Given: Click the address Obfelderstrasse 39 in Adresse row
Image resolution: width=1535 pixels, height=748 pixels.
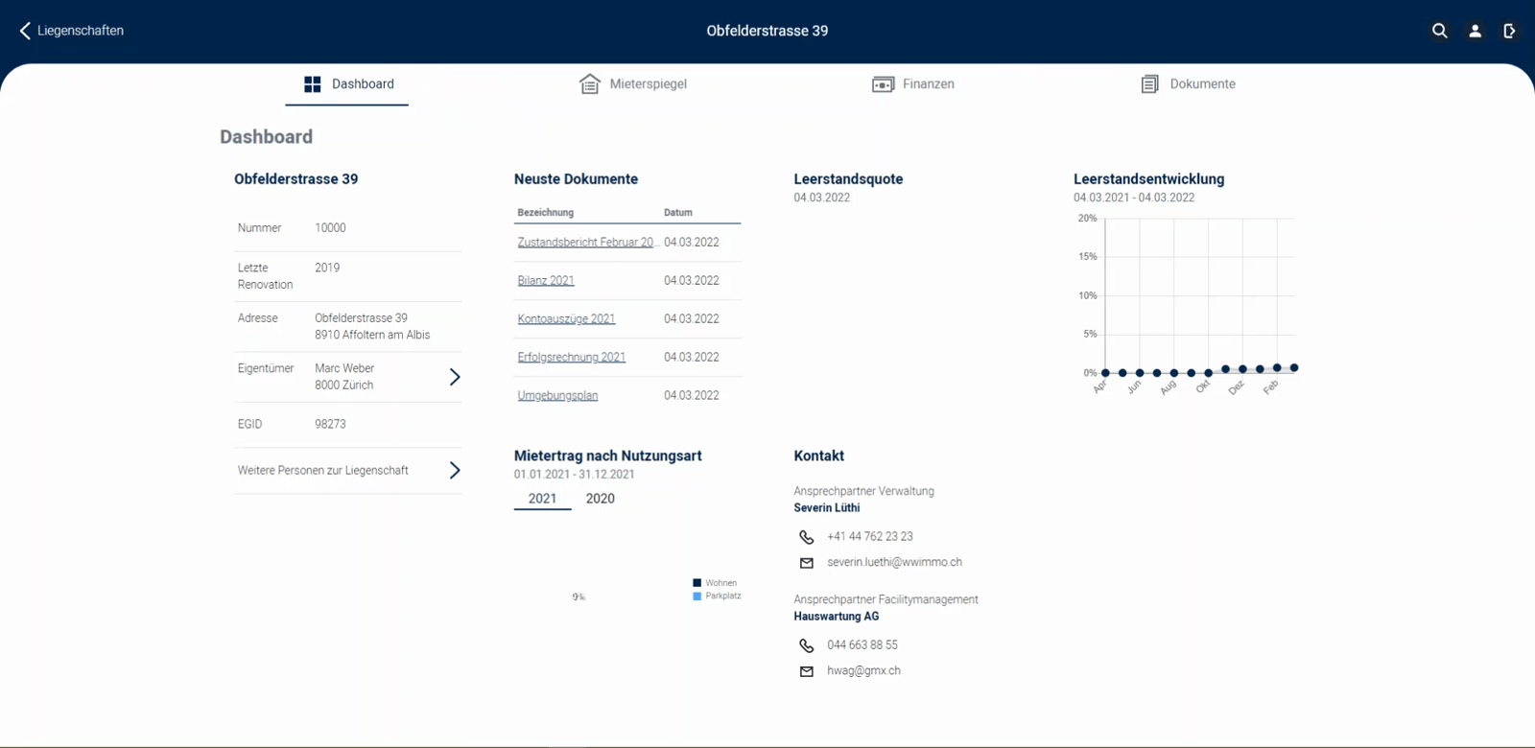Looking at the screenshot, I should click(361, 318).
